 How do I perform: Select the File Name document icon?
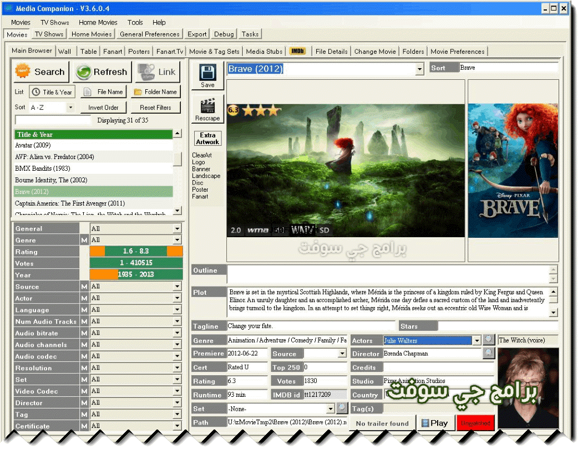click(88, 92)
